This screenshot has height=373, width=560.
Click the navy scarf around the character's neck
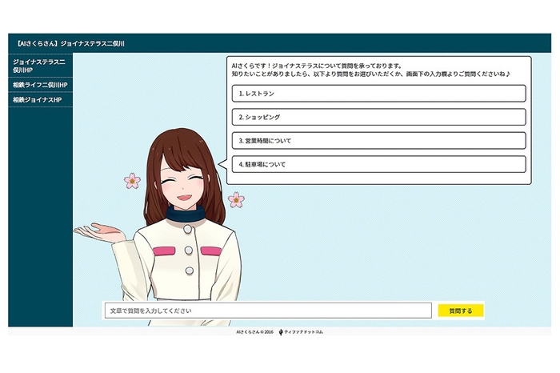[x=186, y=215]
